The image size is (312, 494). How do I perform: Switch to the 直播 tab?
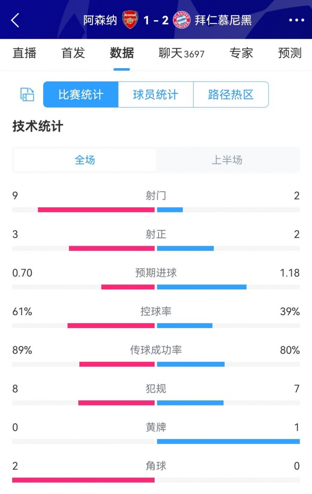[25, 53]
